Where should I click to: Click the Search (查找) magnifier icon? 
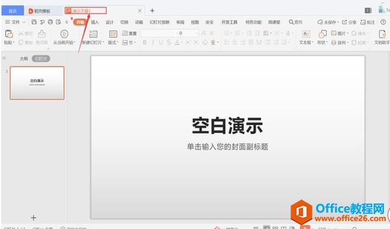(x=291, y=22)
